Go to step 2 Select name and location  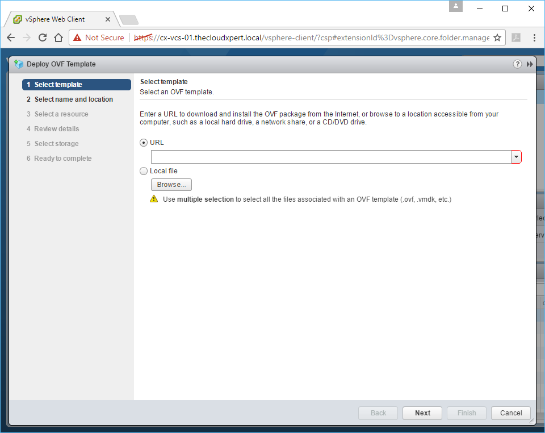tap(73, 99)
